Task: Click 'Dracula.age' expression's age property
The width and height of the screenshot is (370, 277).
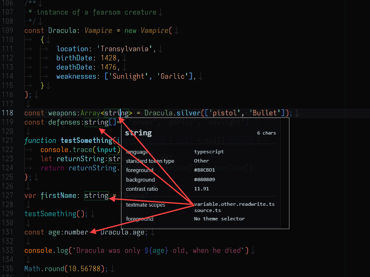Action: coord(139,232)
